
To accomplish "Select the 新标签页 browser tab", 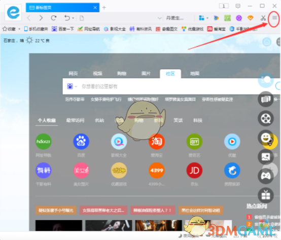I will 62,8.
